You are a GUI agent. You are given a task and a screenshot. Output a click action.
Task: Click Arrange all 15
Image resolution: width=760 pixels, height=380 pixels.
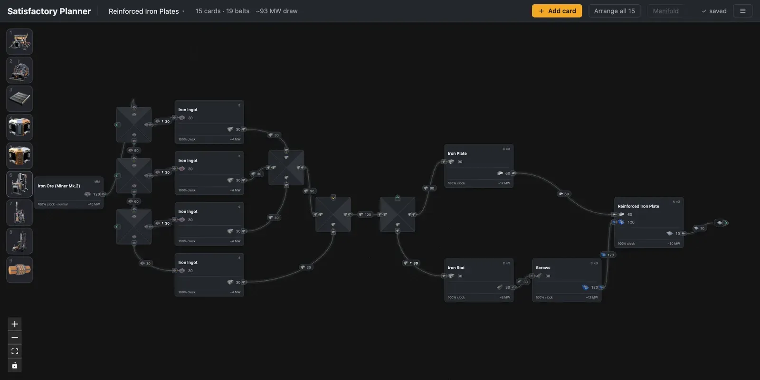click(x=615, y=11)
